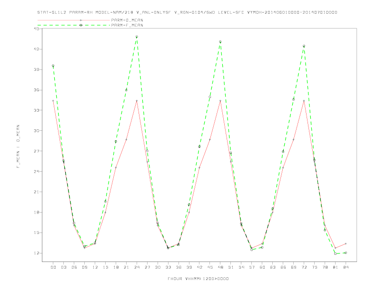Viewport: 377px width, 291px height.
Task: Click the x-axis tick label 03
Action: [63, 267]
